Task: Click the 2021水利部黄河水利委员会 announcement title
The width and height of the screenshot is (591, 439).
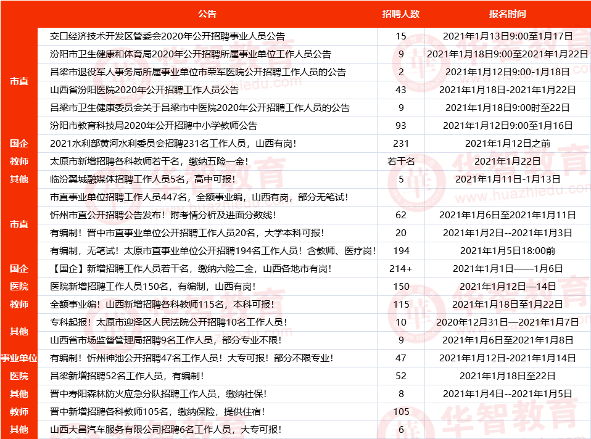Action: pos(173,144)
